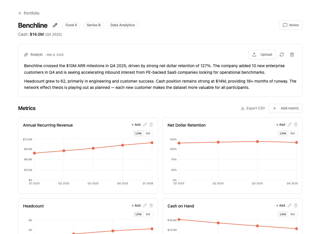Regenerate the Analyst summary refresh icon
321x234 pixels.
click(282, 54)
